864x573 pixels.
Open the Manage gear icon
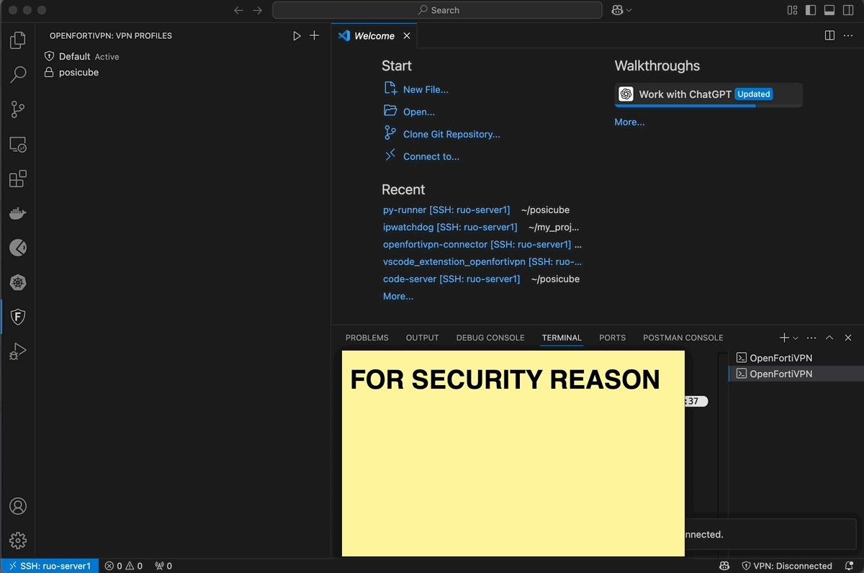18,541
